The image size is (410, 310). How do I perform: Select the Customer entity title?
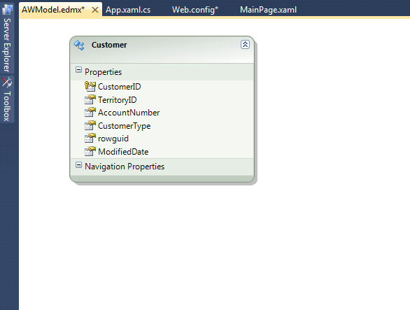coord(109,45)
